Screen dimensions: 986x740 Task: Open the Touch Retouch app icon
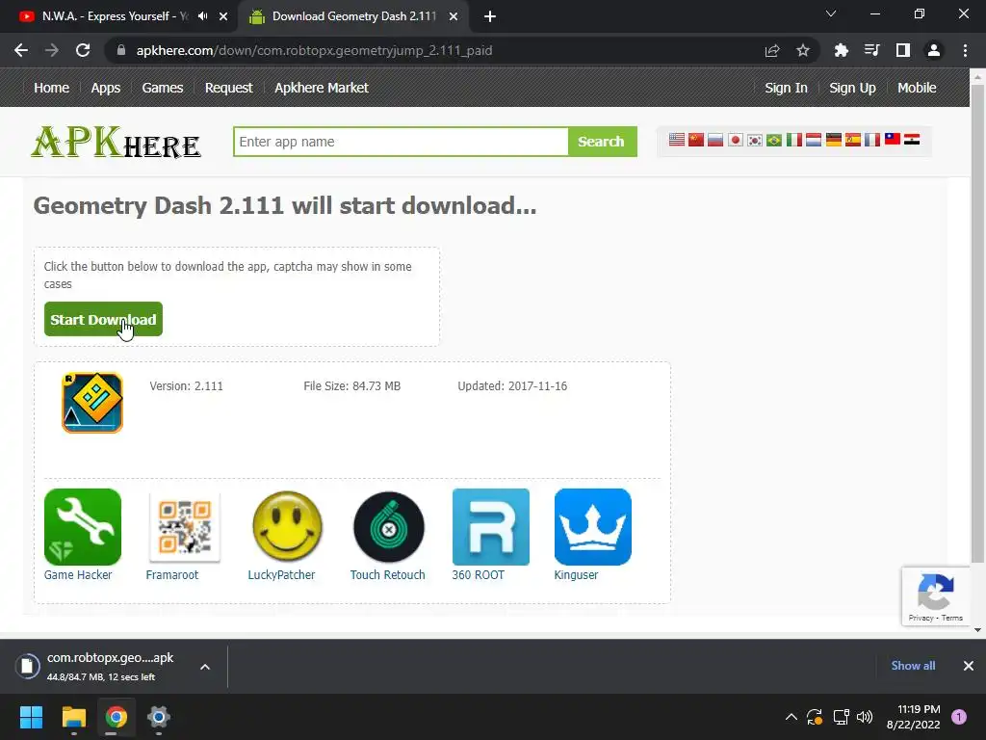pyautogui.click(x=389, y=527)
